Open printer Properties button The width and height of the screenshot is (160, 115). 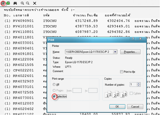(x=130, y=52)
